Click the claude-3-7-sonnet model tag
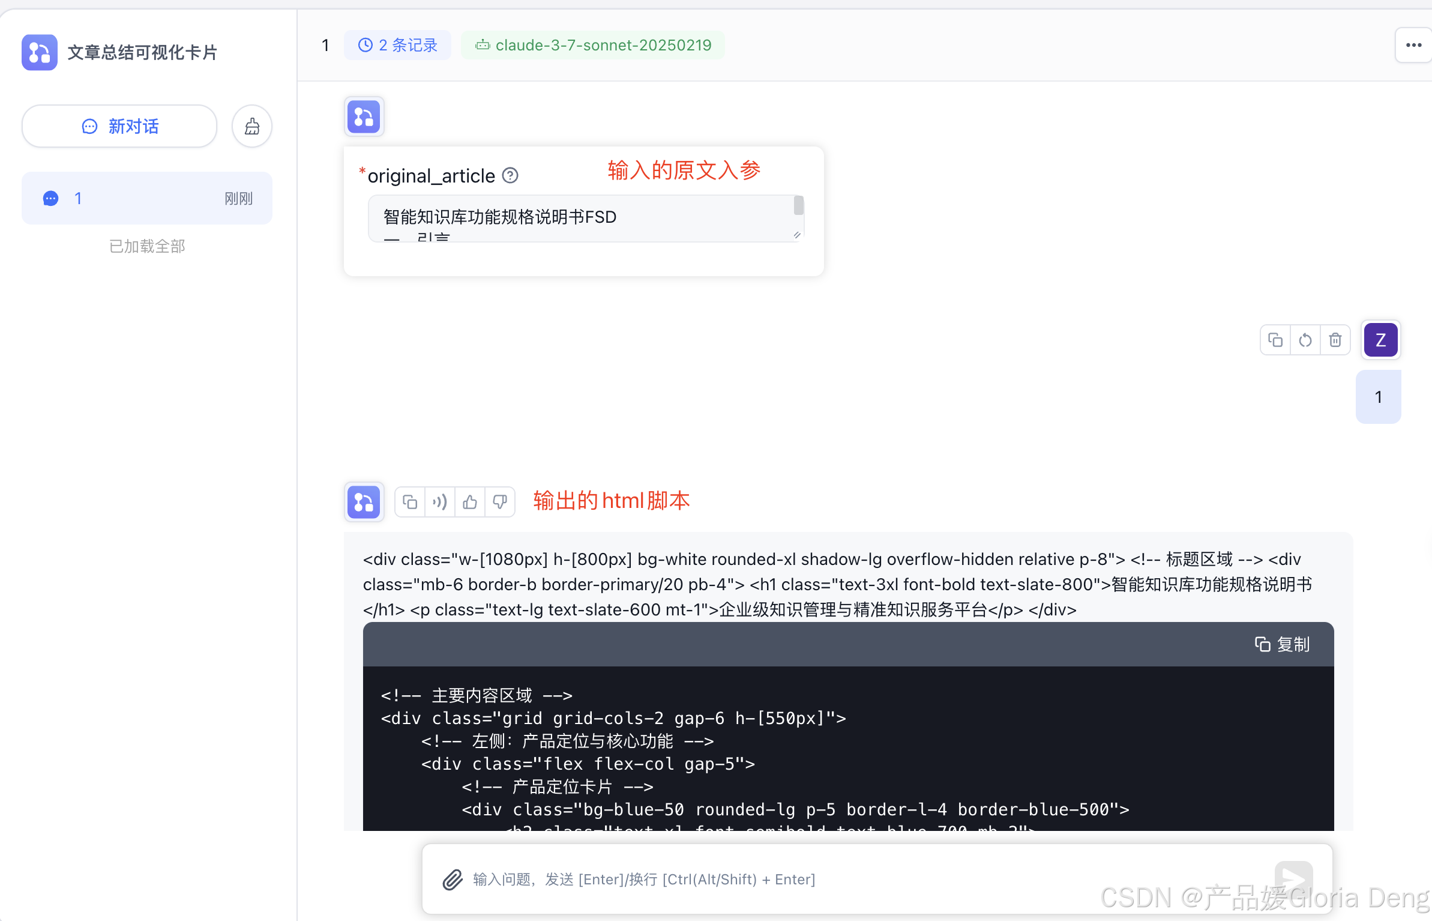The width and height of the screenshot is (1432, 921). click(x=593, y=45)
